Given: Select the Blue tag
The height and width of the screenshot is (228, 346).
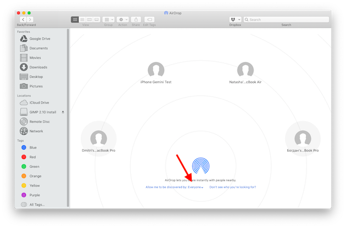Looking at the screenshot, I should [x=29, y=147].
